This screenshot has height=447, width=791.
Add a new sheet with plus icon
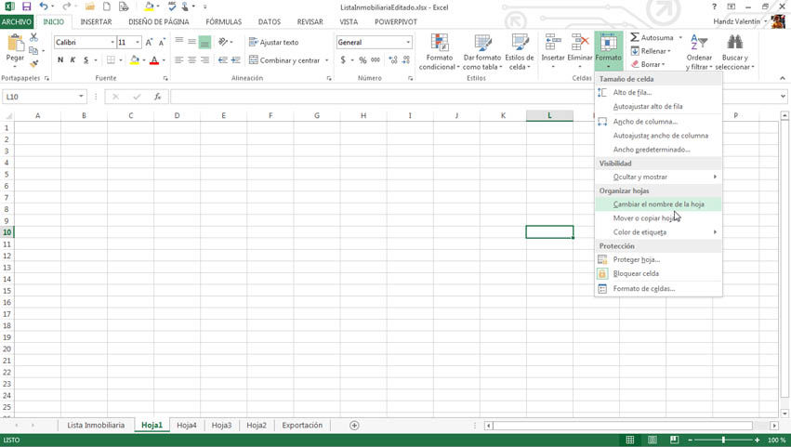pos(354,426)
